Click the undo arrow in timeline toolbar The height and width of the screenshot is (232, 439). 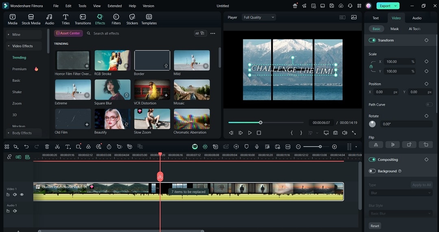tap(26, 147)
